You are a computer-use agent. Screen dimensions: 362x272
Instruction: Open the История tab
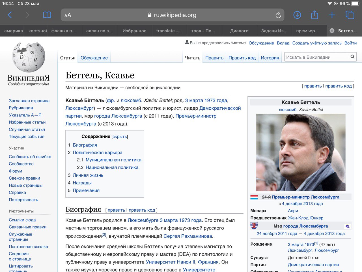(270, 58)
